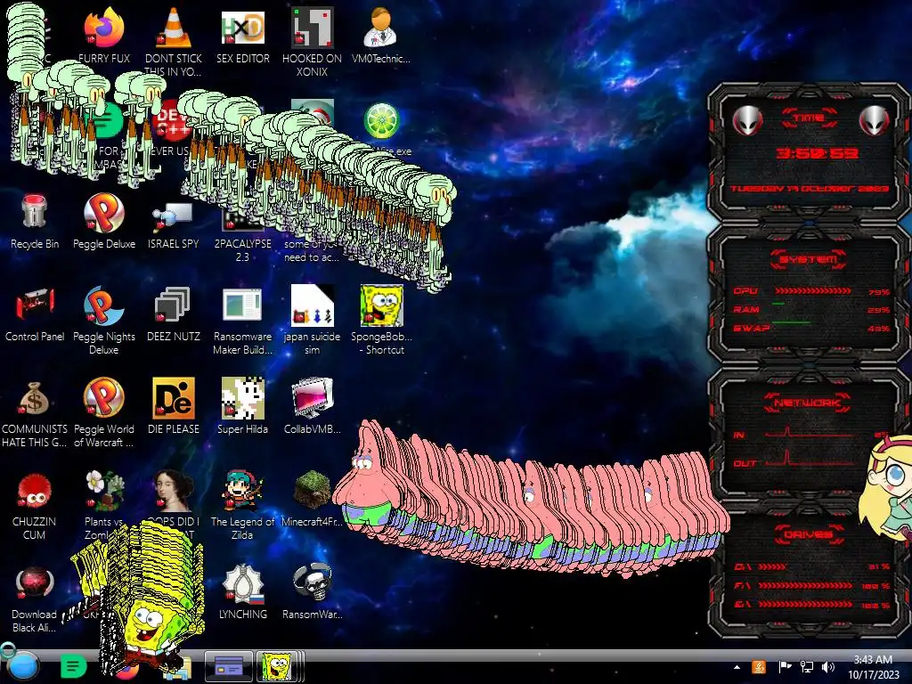This screenshot has height=684, width=912.
Task: Open the HxD hex editor shortcut
Action: pos(242,28)
